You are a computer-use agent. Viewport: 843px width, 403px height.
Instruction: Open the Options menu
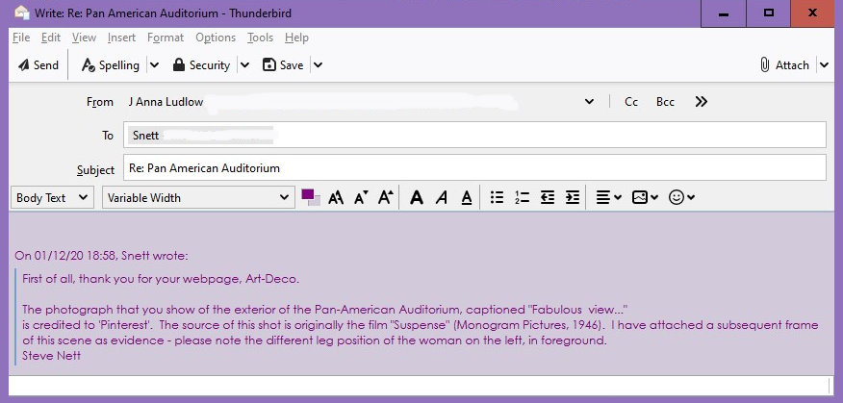click(215, 38)
